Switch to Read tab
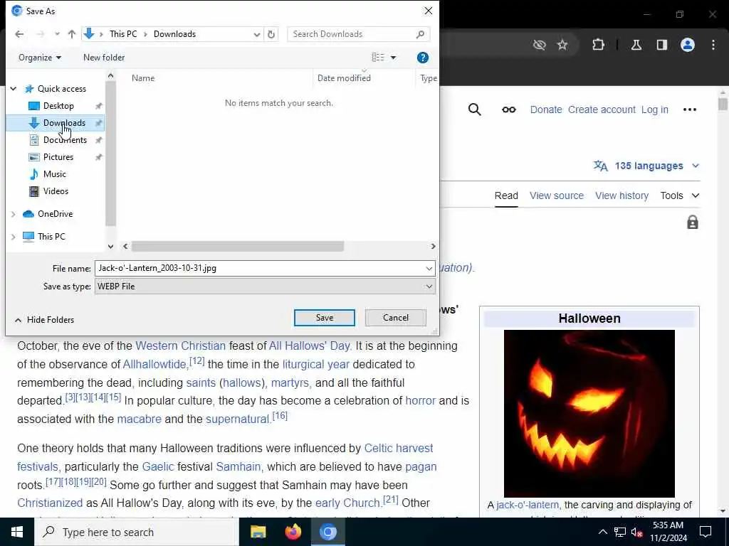The image size is (729, 546). pos(506,196)
